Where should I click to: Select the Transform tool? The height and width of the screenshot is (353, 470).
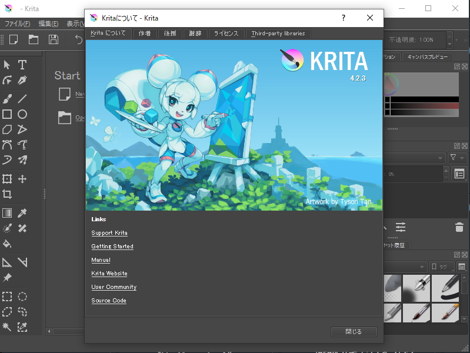pyautogui.click(x=7, y=179)
